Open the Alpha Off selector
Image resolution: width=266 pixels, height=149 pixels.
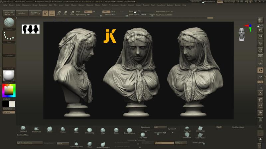(x=9, y=50)
